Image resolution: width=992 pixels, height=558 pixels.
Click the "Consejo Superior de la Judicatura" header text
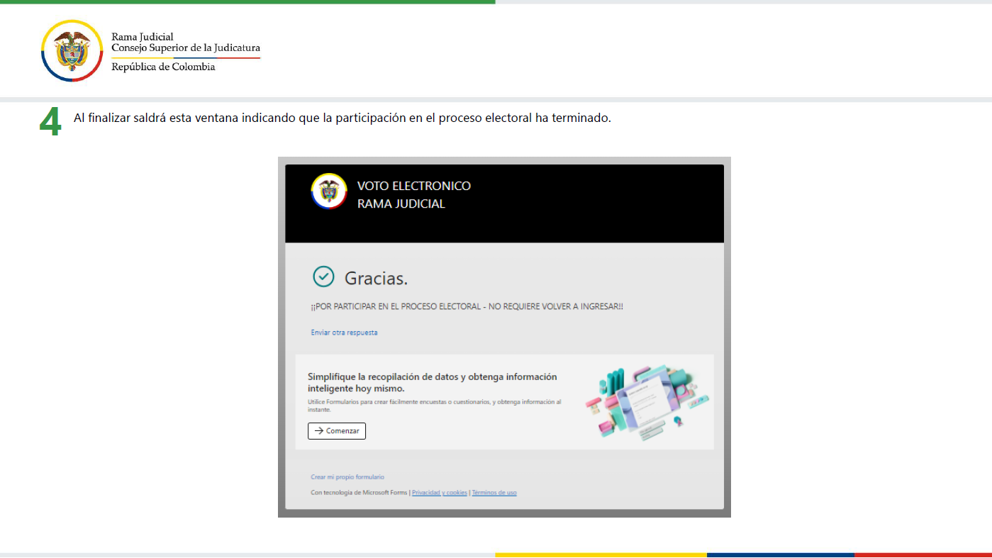[185, 48]
